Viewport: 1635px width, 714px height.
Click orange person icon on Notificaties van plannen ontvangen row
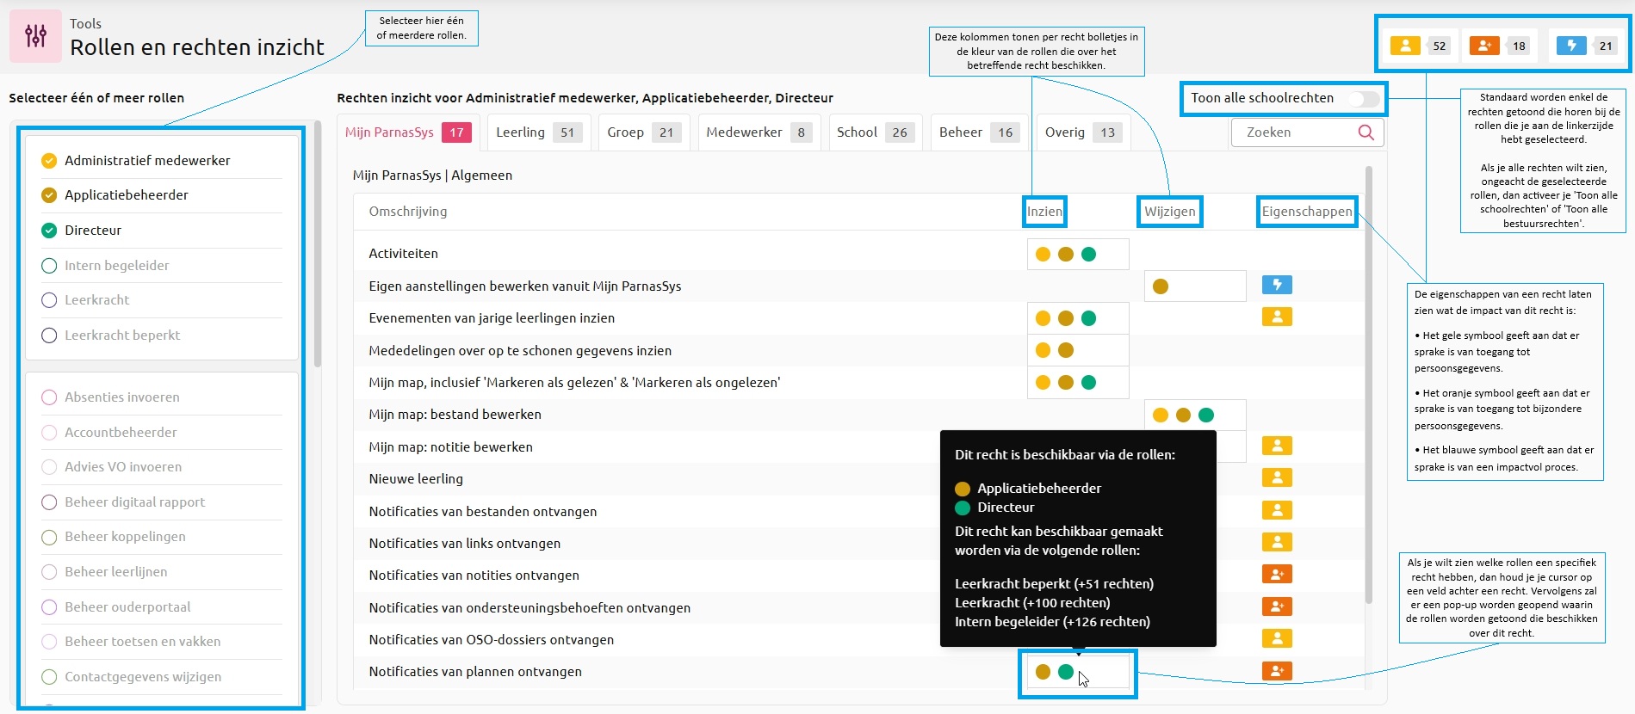(x=1277, y=670)
